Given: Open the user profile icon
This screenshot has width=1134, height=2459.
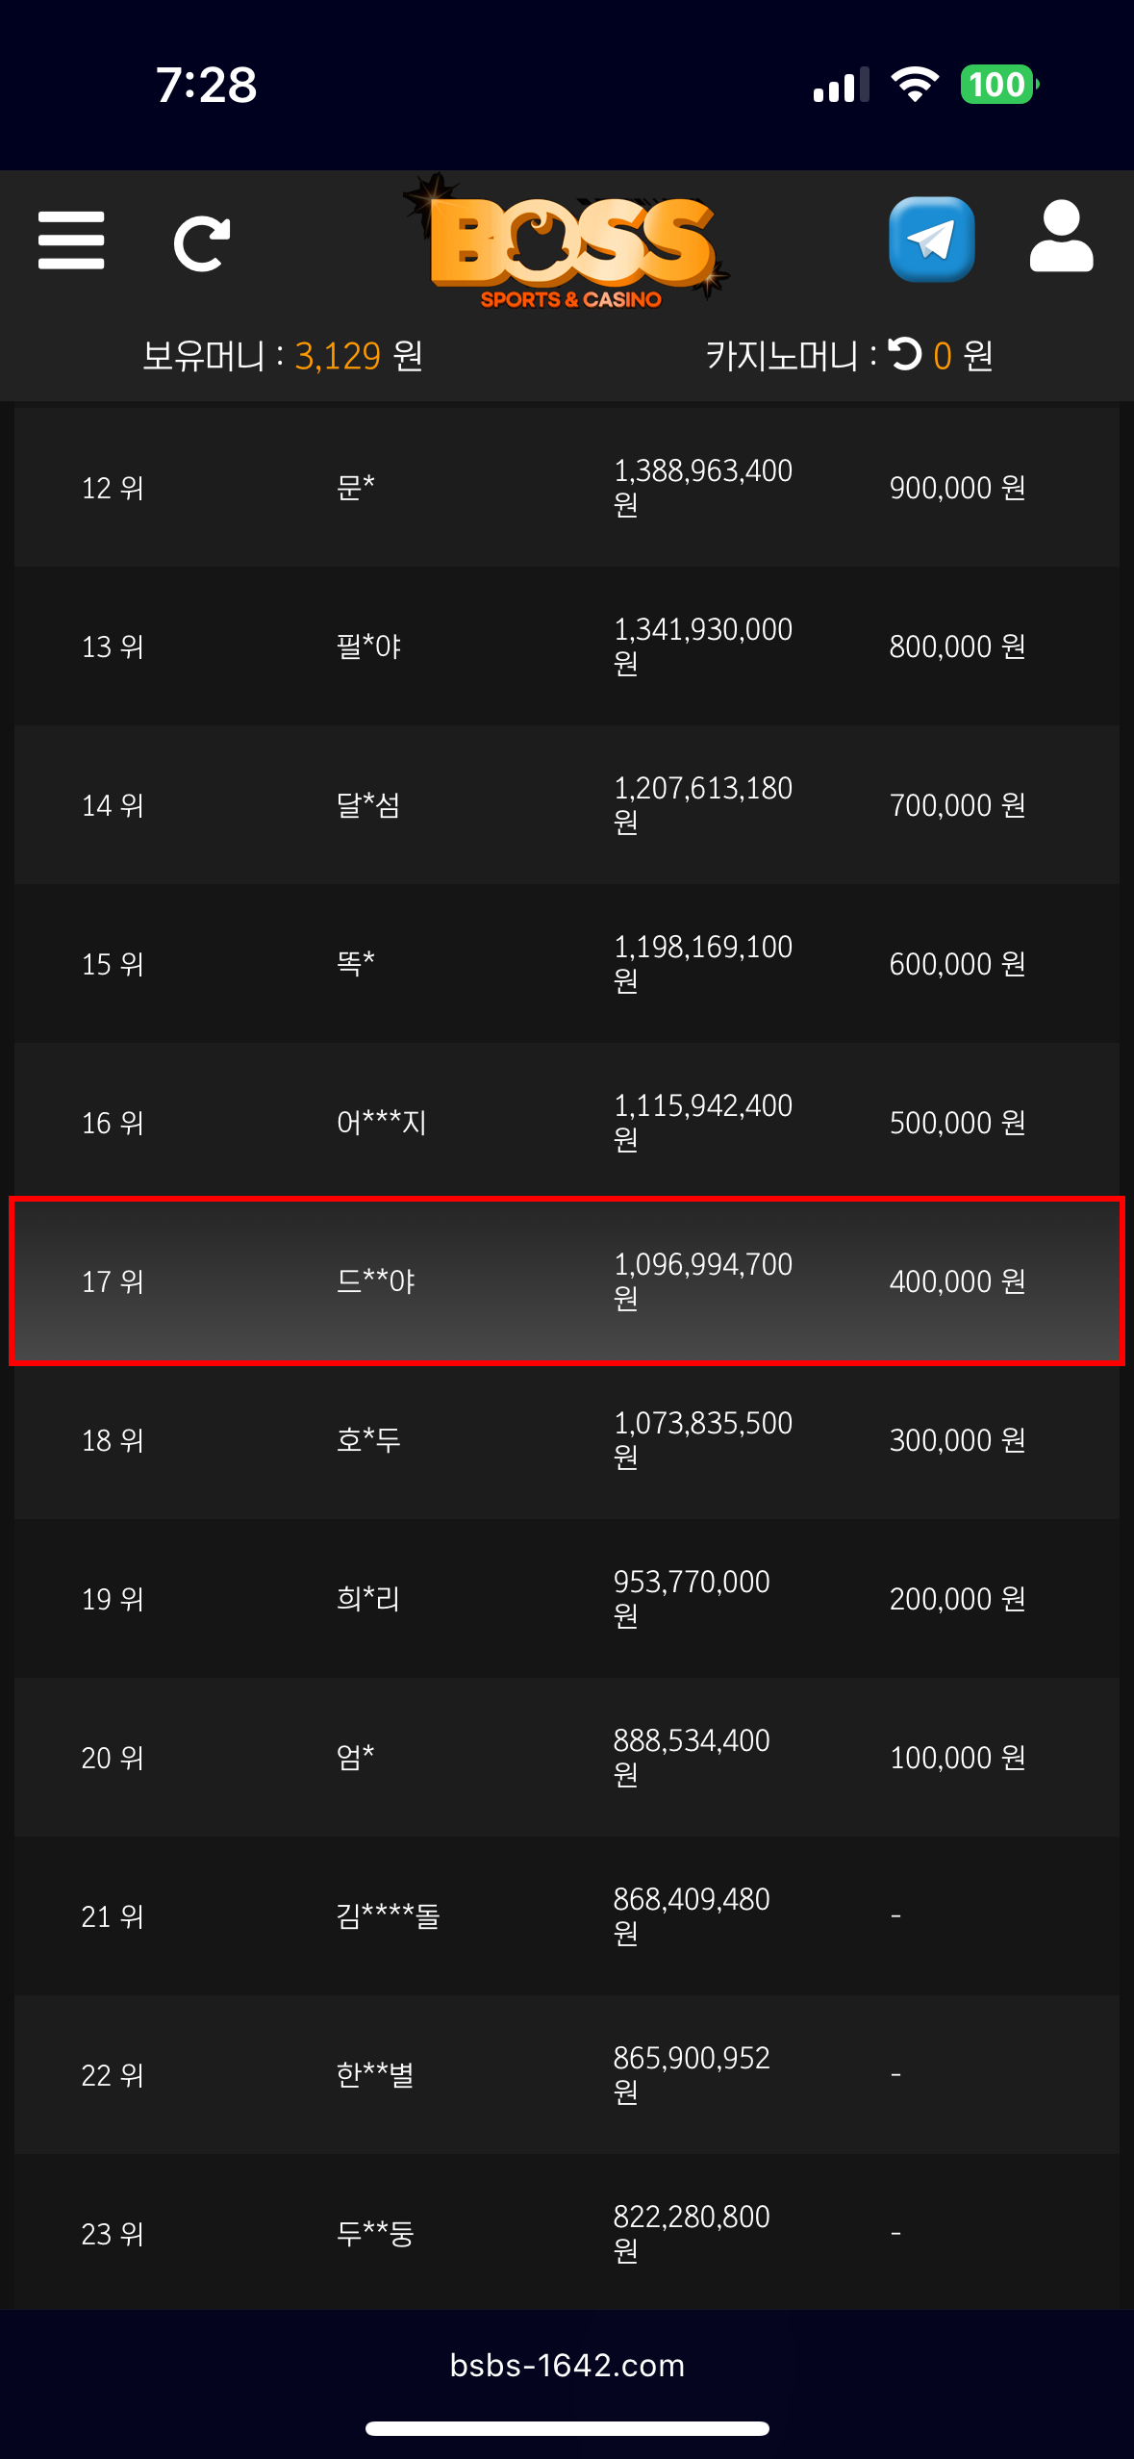Looking at the screenshot, I should pyautogui.click(x=1061, y=238).
